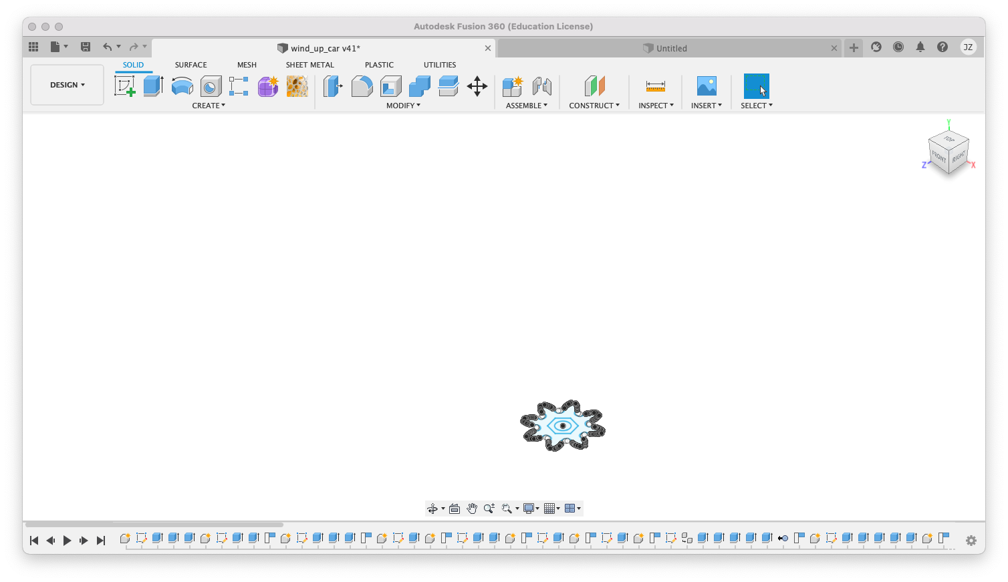1008x582 pixels.
Task: Click the File menu document icon
Action: pyautogui.click(x=55, y=47)
